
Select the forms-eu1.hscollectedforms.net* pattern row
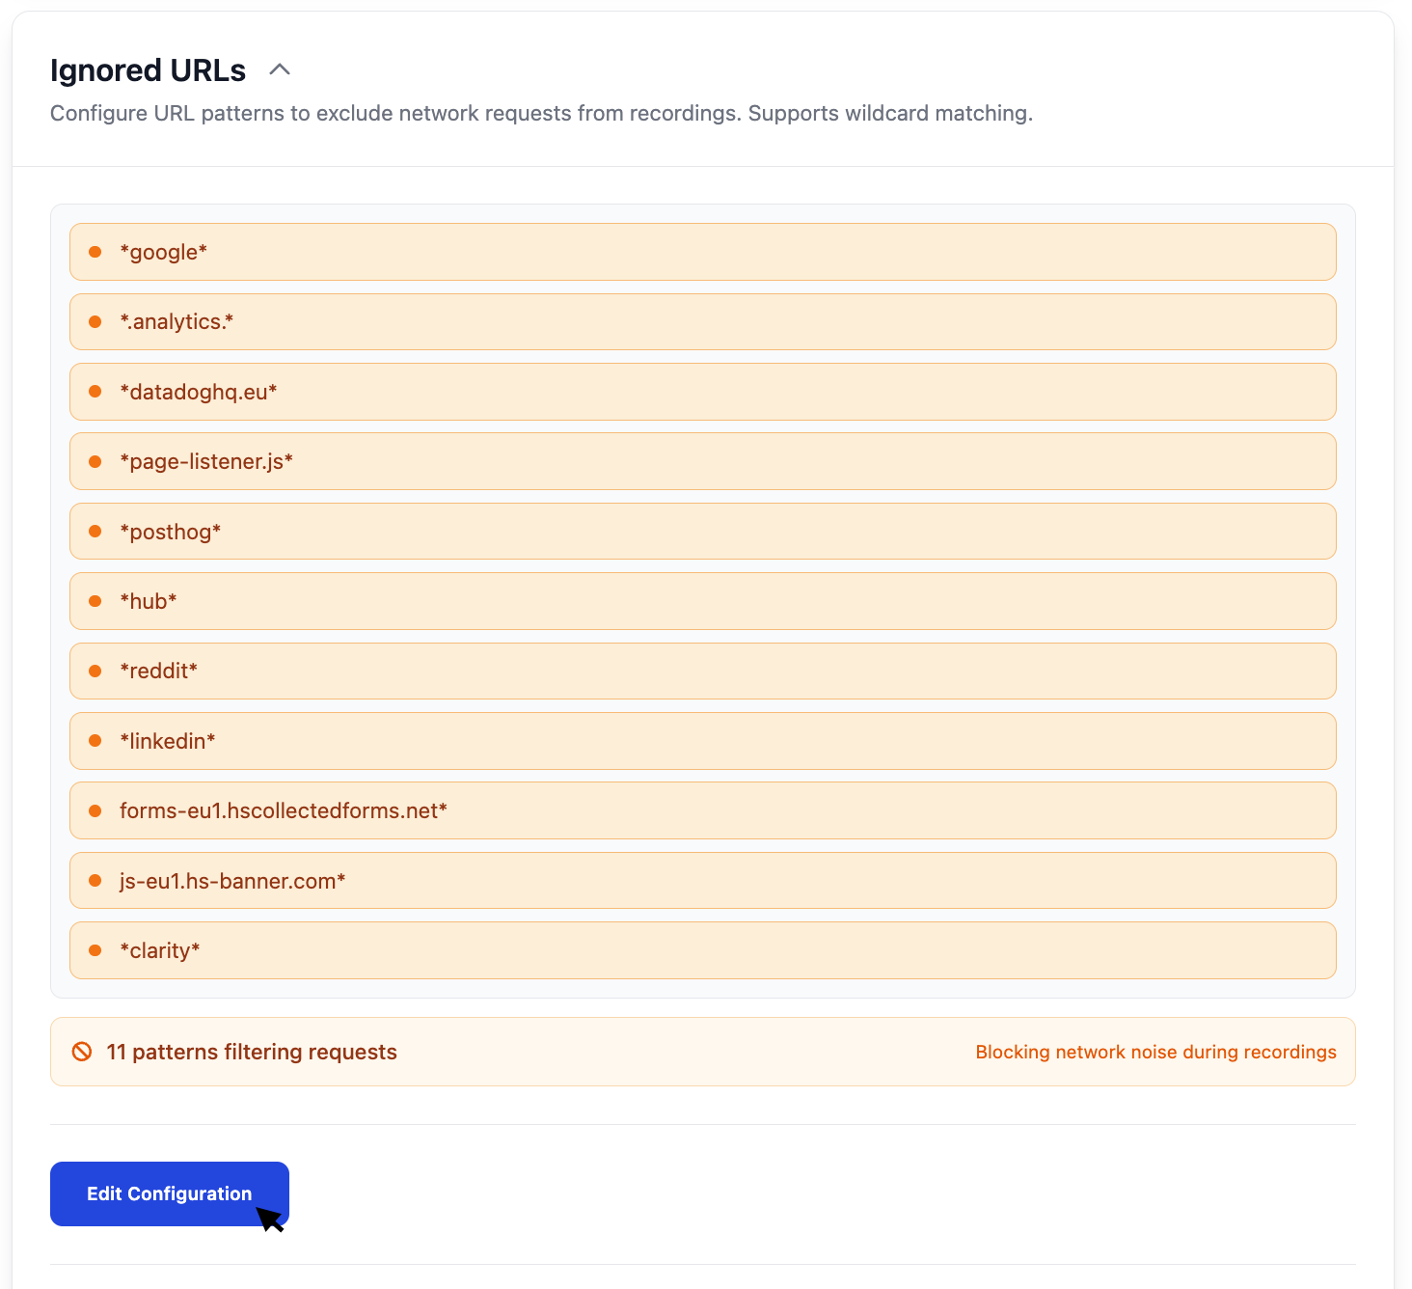(702, 810)
